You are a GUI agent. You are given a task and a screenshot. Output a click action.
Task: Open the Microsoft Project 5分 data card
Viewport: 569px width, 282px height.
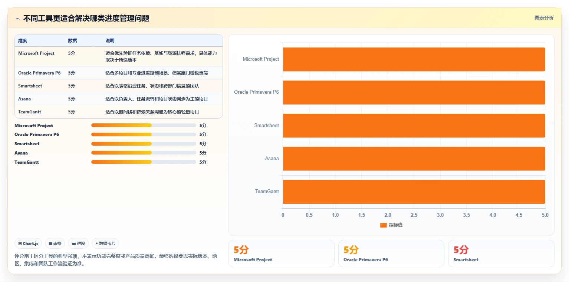click(281, 253)
